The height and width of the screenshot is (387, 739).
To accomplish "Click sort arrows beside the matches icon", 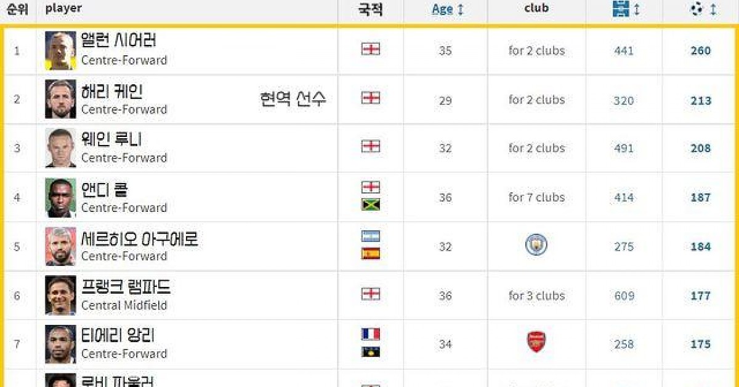I will 637,10.
